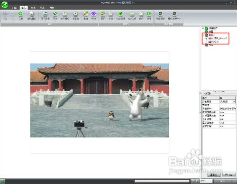Click the last property row value cell

228,126
